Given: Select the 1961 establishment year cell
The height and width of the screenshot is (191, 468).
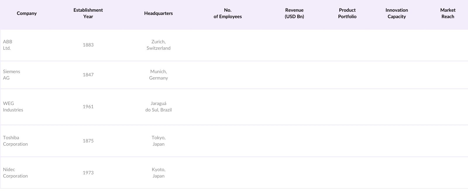Looking at the screenshot, I should [88, 107].
